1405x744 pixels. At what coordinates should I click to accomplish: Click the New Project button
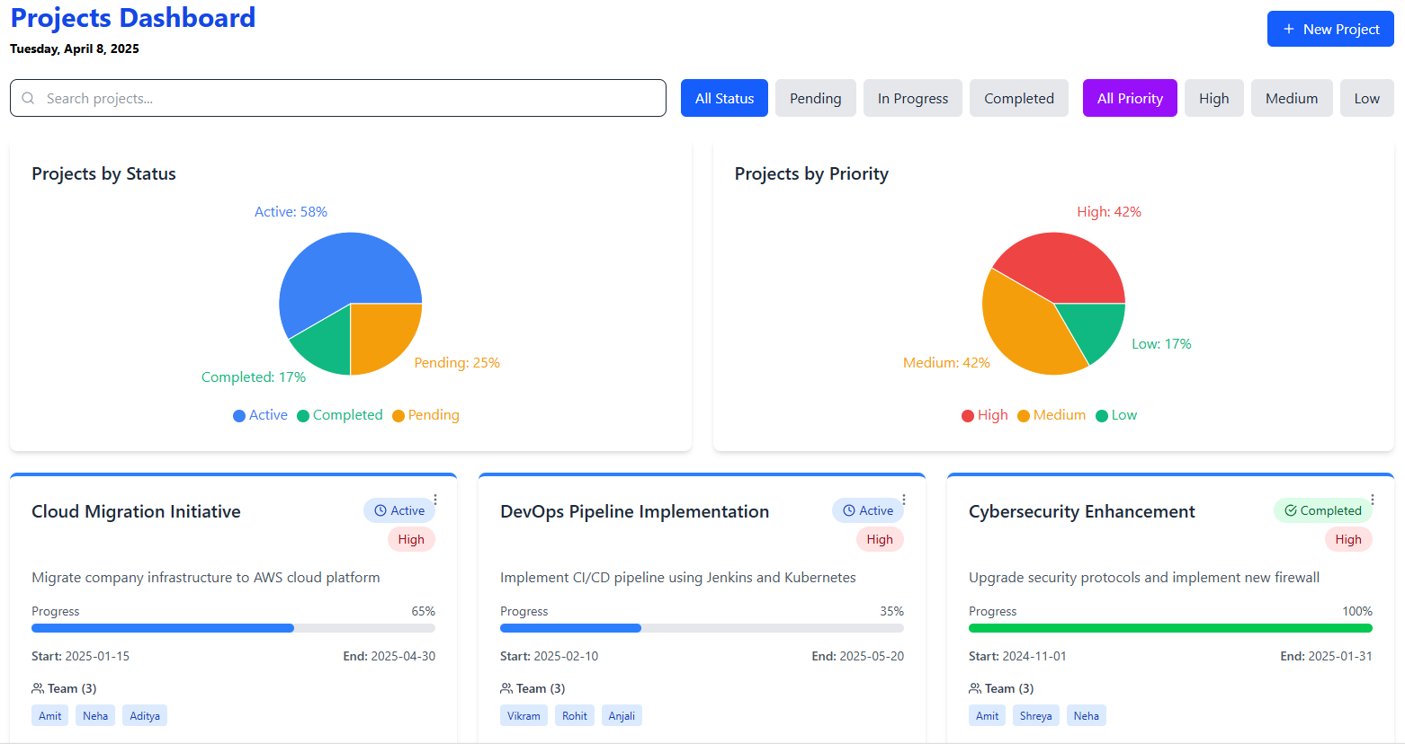(x=1330, y=28)
